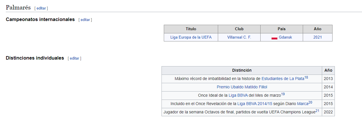Jump to footnote reference 18
362x120 pixels.
point(306,77)
